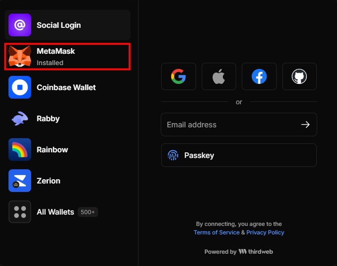Click the MetaMask fox icon
Screen dimensions: 337x266
click(x=20, y=57)
